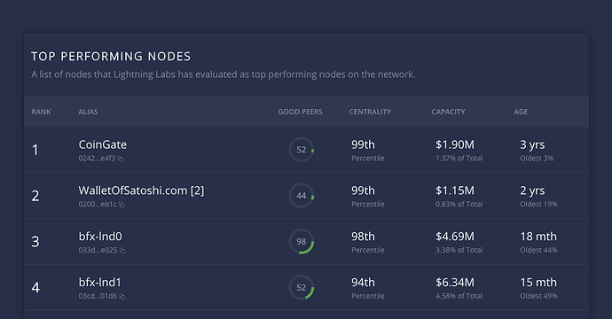This screenshot has height=319, width=612.
Task: Copy bfx-lnd1 node ID 03cd...01d6
Action: [122, 297]
